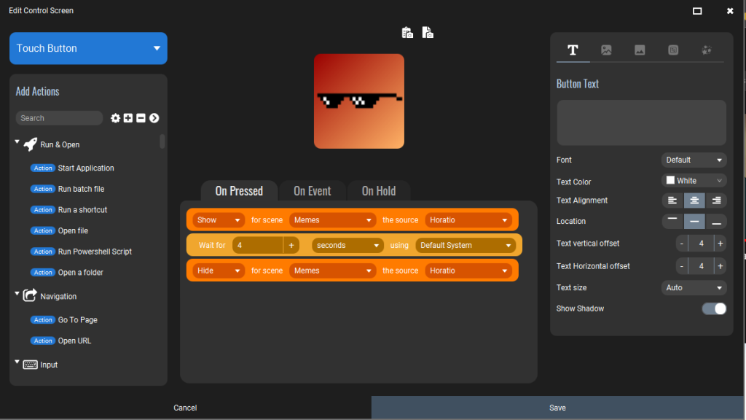Viewport: 746px width, 420px height.
Task: Open the Touch Button type dropdown
Action: pos(87,48)
